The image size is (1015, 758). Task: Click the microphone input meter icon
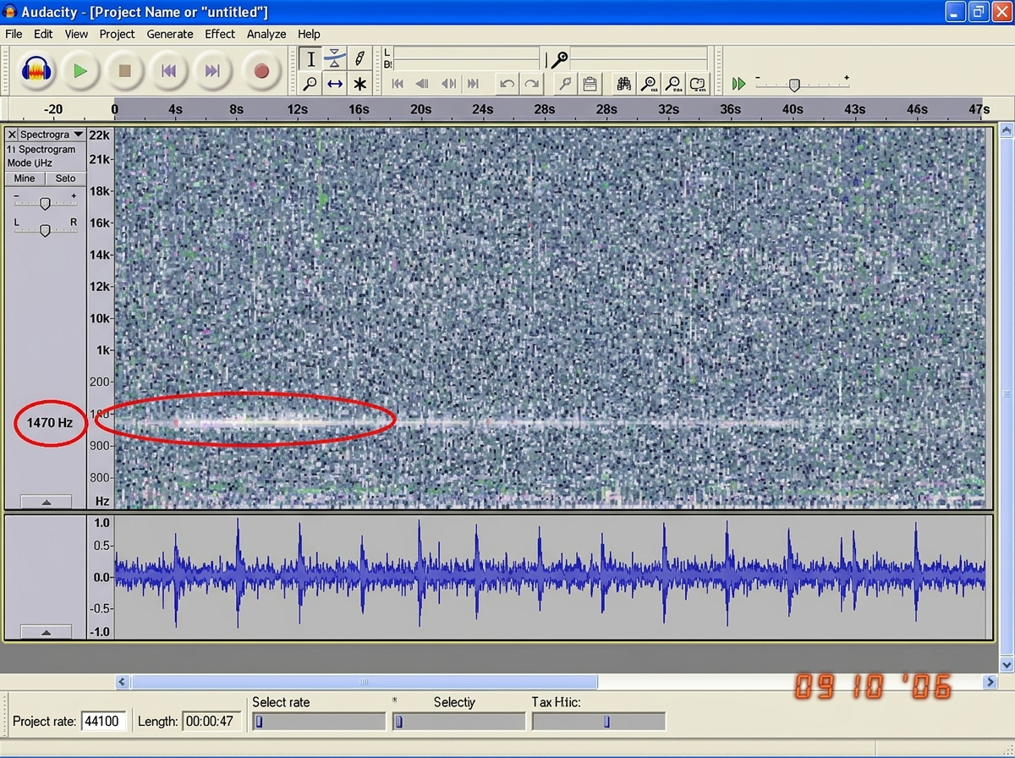tap(559, 58)
